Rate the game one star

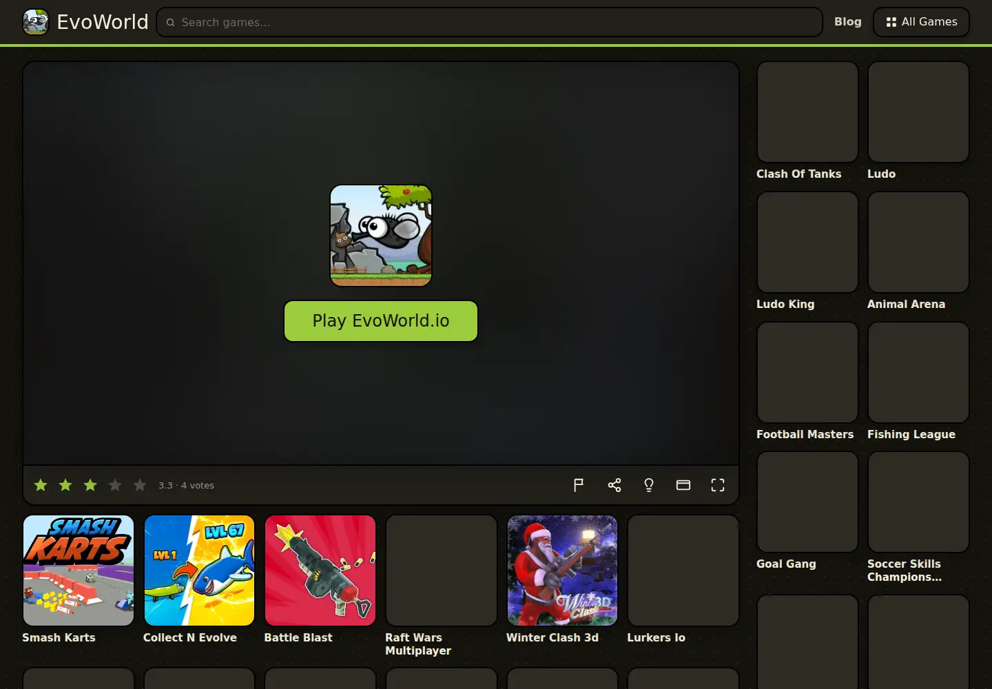[41, 485]
